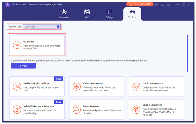Screen dimensions: 196x124
Task: Open the hamburger menu in title bar
Action: [x=168, y=4]
